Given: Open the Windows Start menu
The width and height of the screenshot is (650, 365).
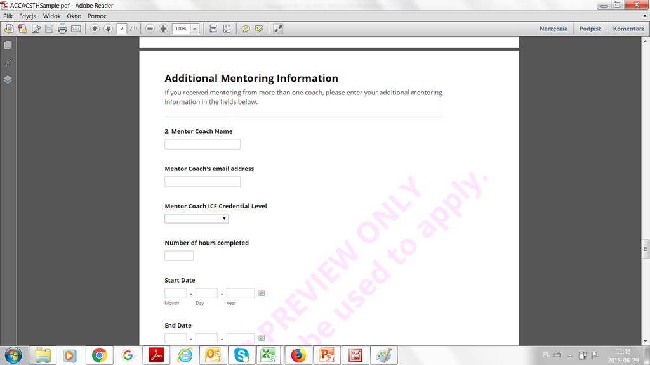Looking at the screenshot, I should coord(13,355).
